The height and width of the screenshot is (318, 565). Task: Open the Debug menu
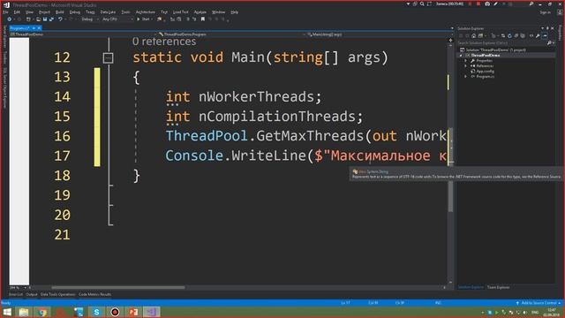click(x=75, y=12)
